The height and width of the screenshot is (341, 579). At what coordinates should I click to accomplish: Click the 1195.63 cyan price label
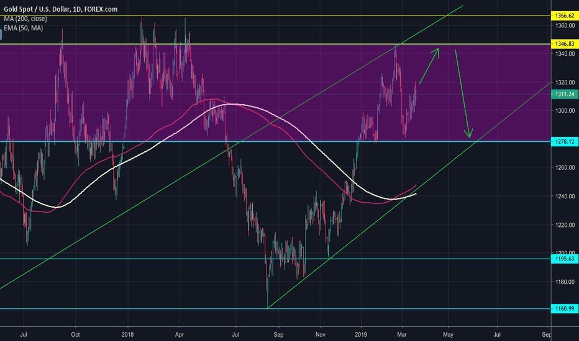pyautogui.click(x=565, y=259)
